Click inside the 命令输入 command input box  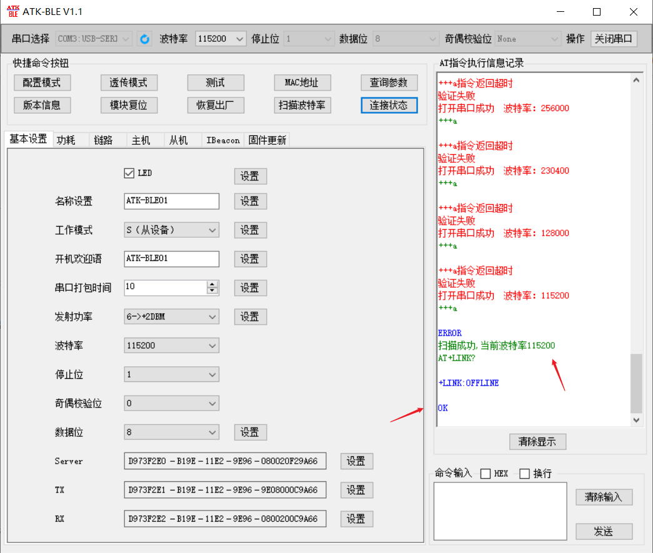coord(500,511)
